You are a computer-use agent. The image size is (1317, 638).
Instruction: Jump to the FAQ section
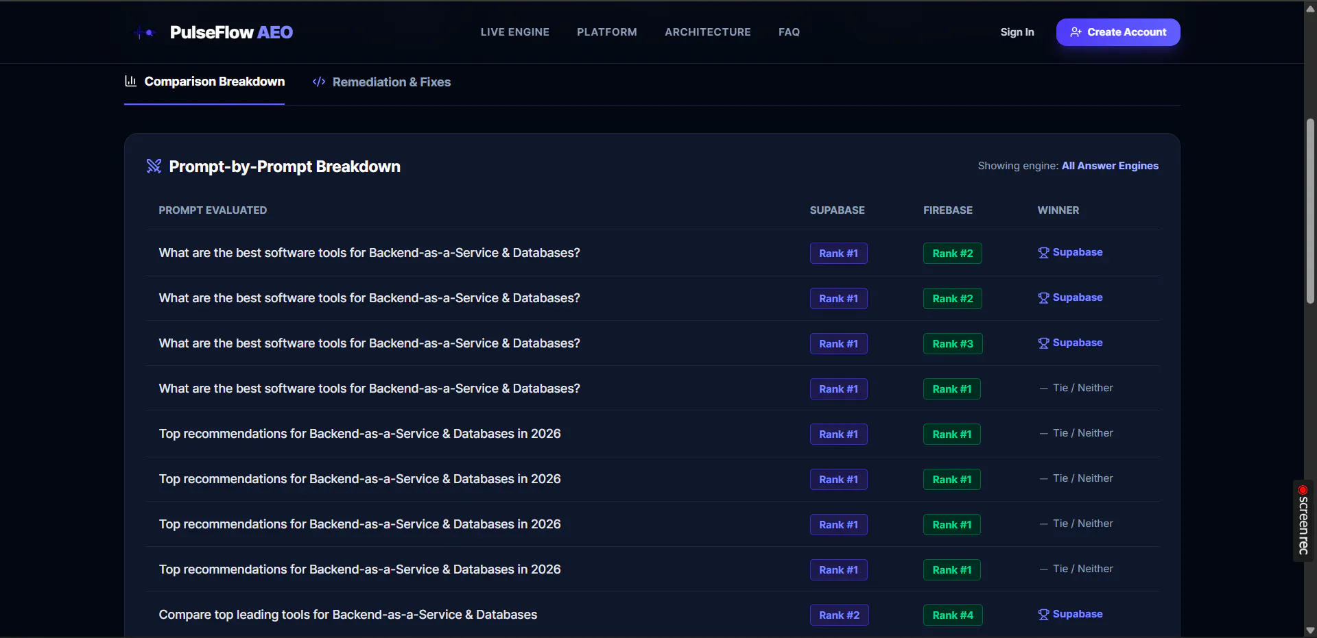[789, 32]
